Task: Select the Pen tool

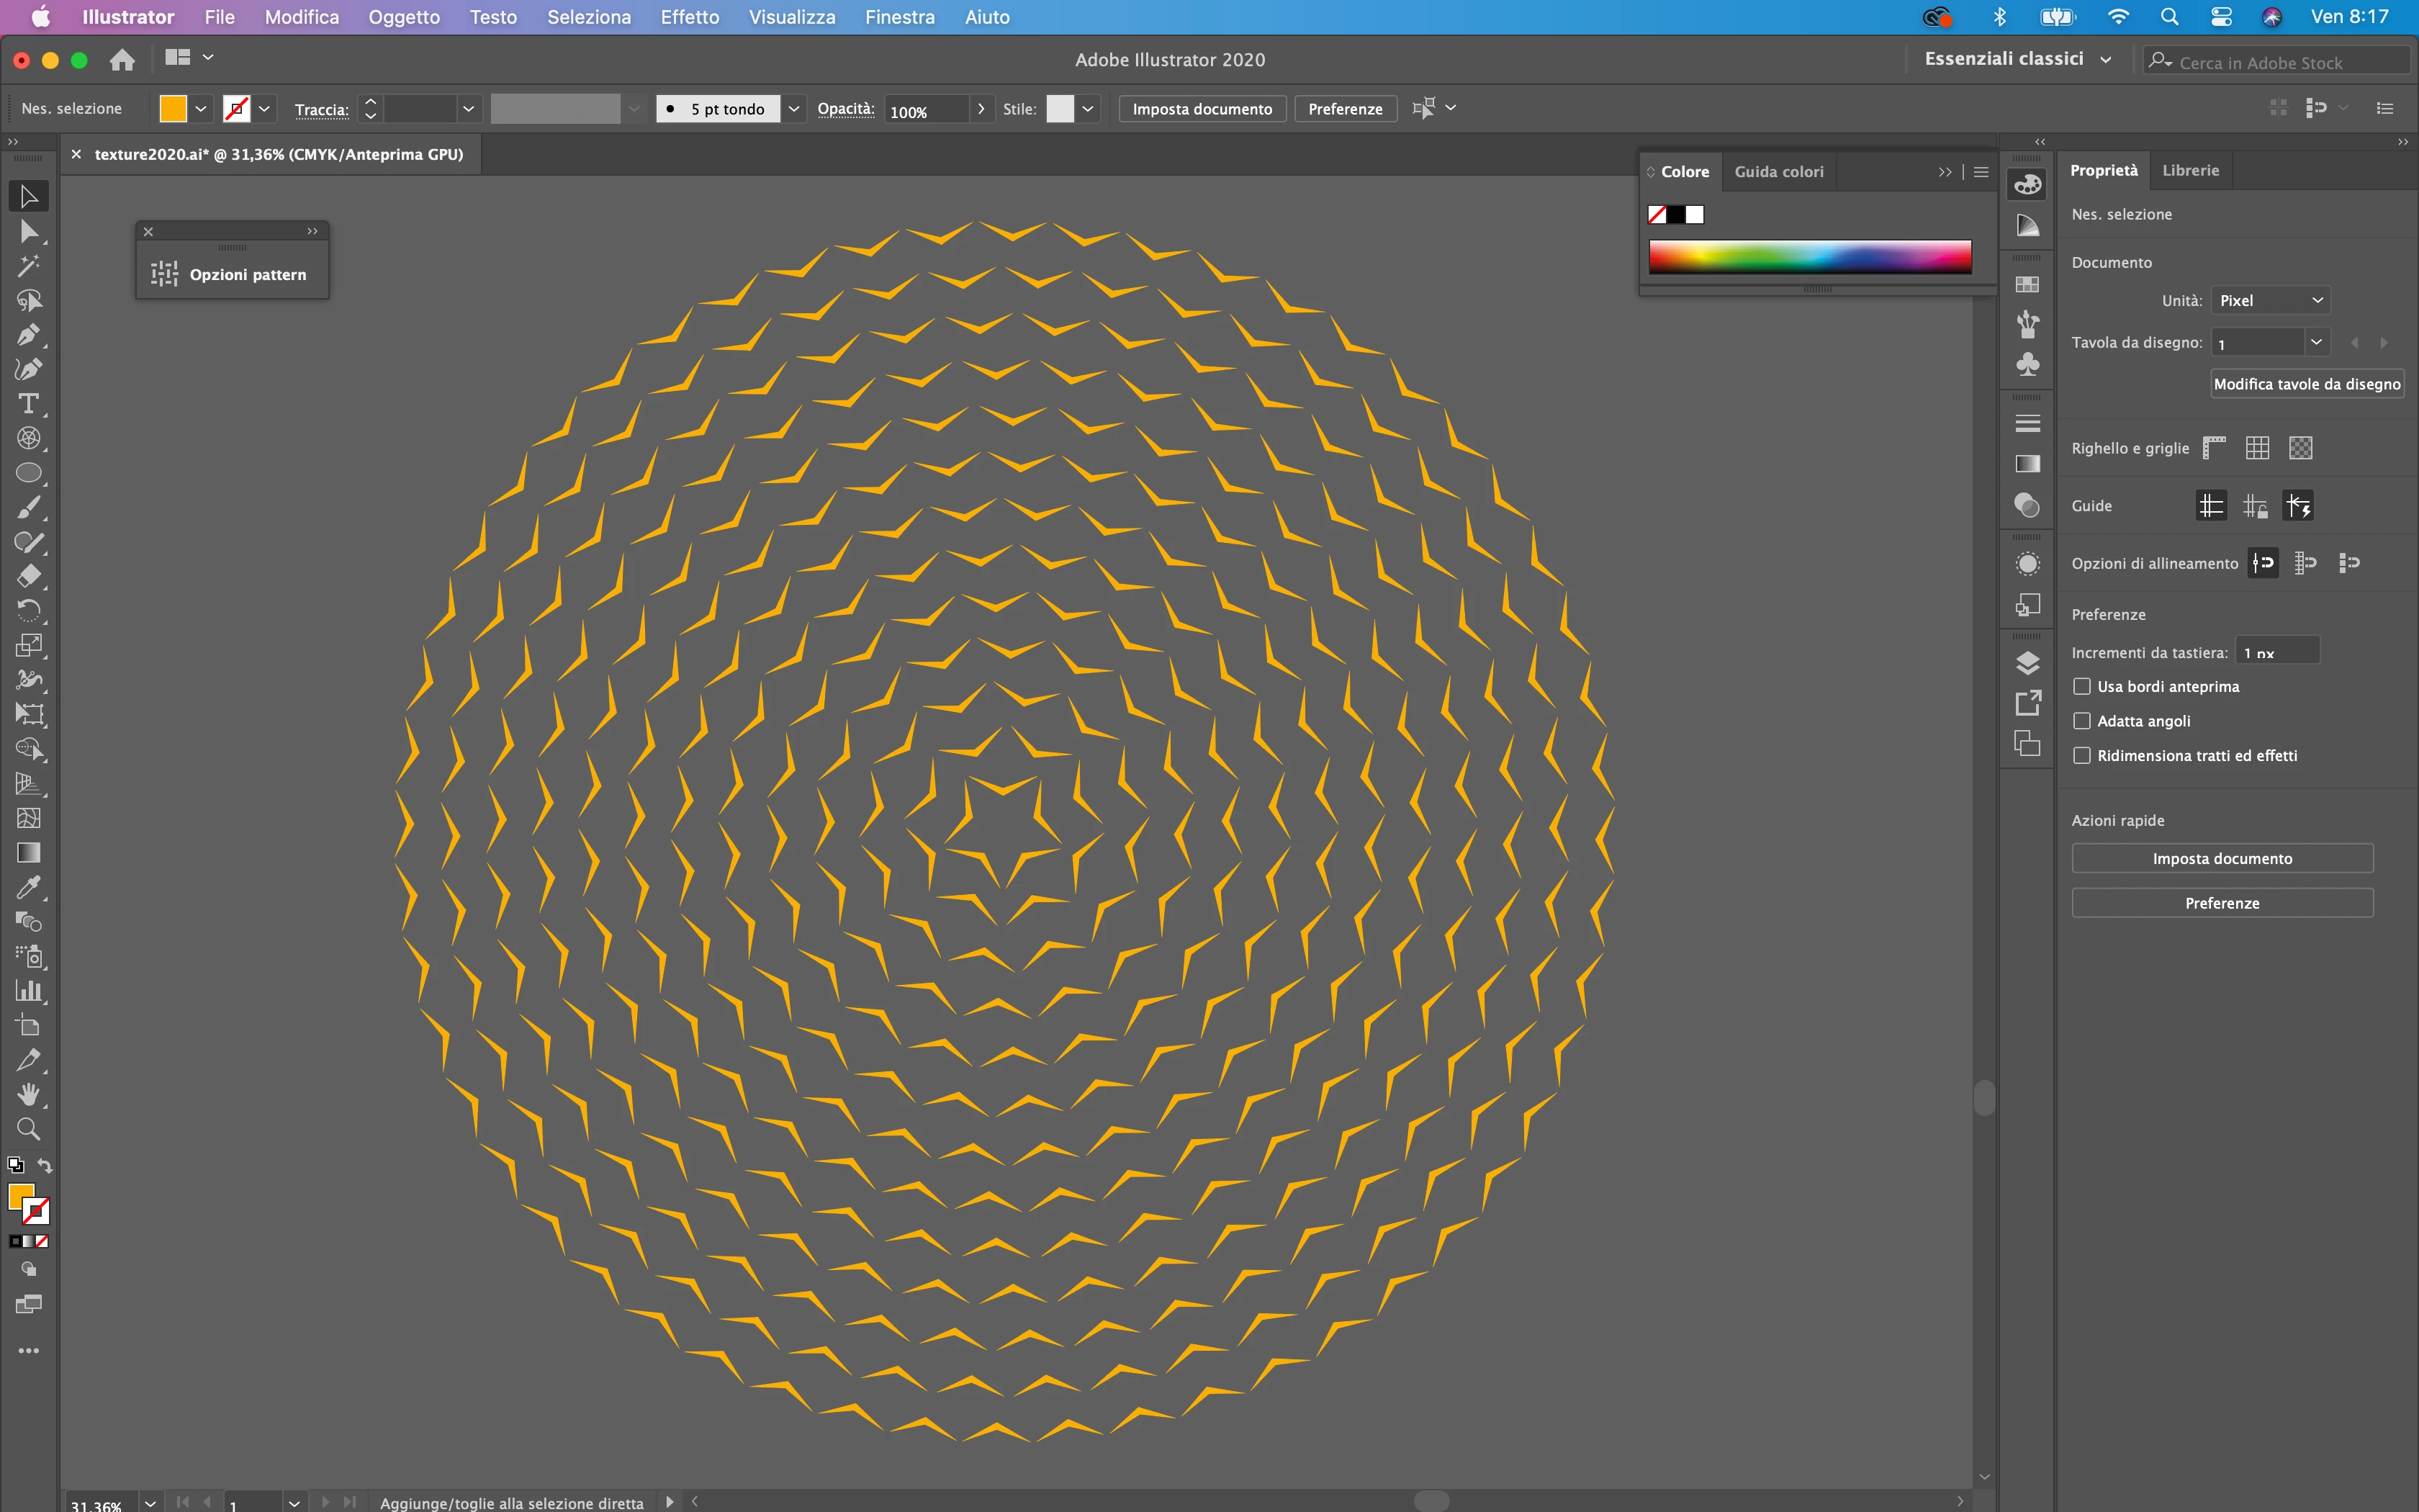Action: pyautogui.click(x=28, y=335)
